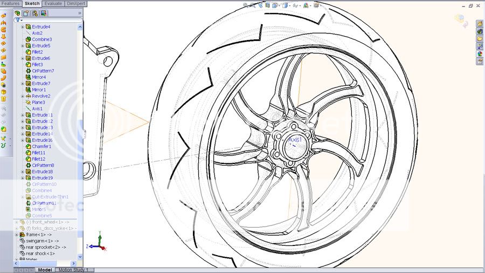Image resolution: width=485 pixels, height=273 pixels.
Task: Open the Display Style dropdown arrow
Action: pyautogui.click(x=290, y=5)
